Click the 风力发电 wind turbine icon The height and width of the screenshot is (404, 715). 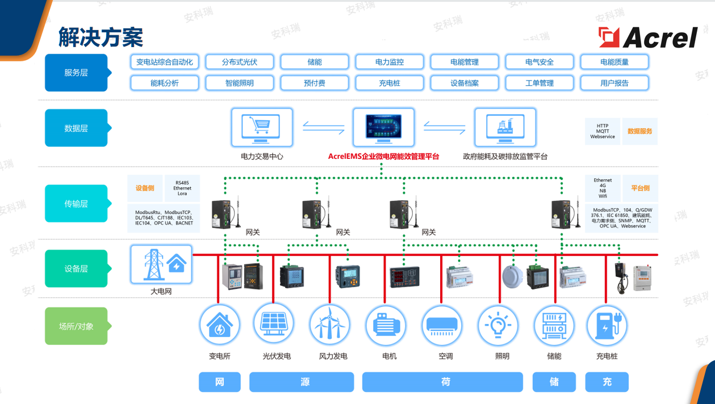point(329,325)
